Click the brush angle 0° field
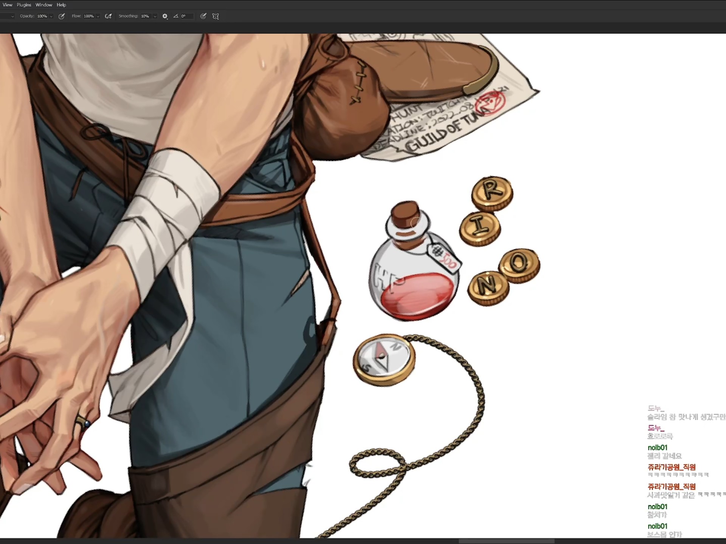 pos(186,16)
